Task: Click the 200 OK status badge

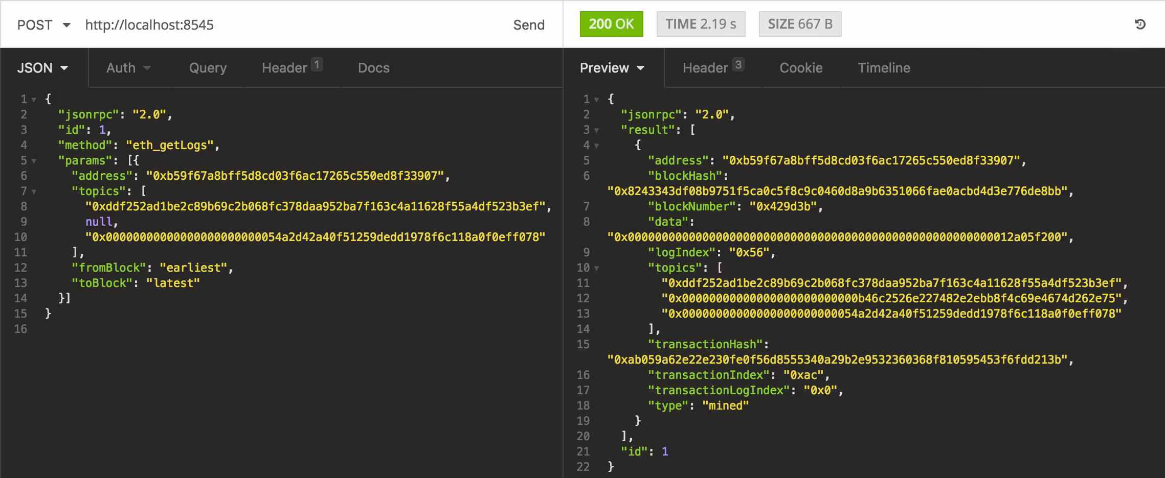Action: (611, 24)
